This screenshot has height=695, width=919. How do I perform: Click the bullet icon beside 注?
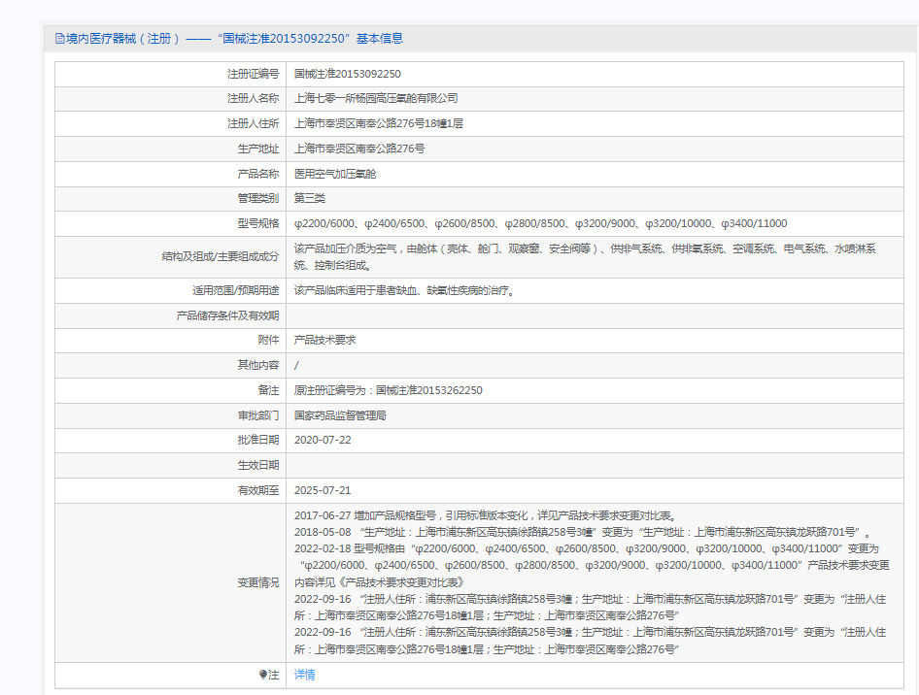[x=262, y=675]
